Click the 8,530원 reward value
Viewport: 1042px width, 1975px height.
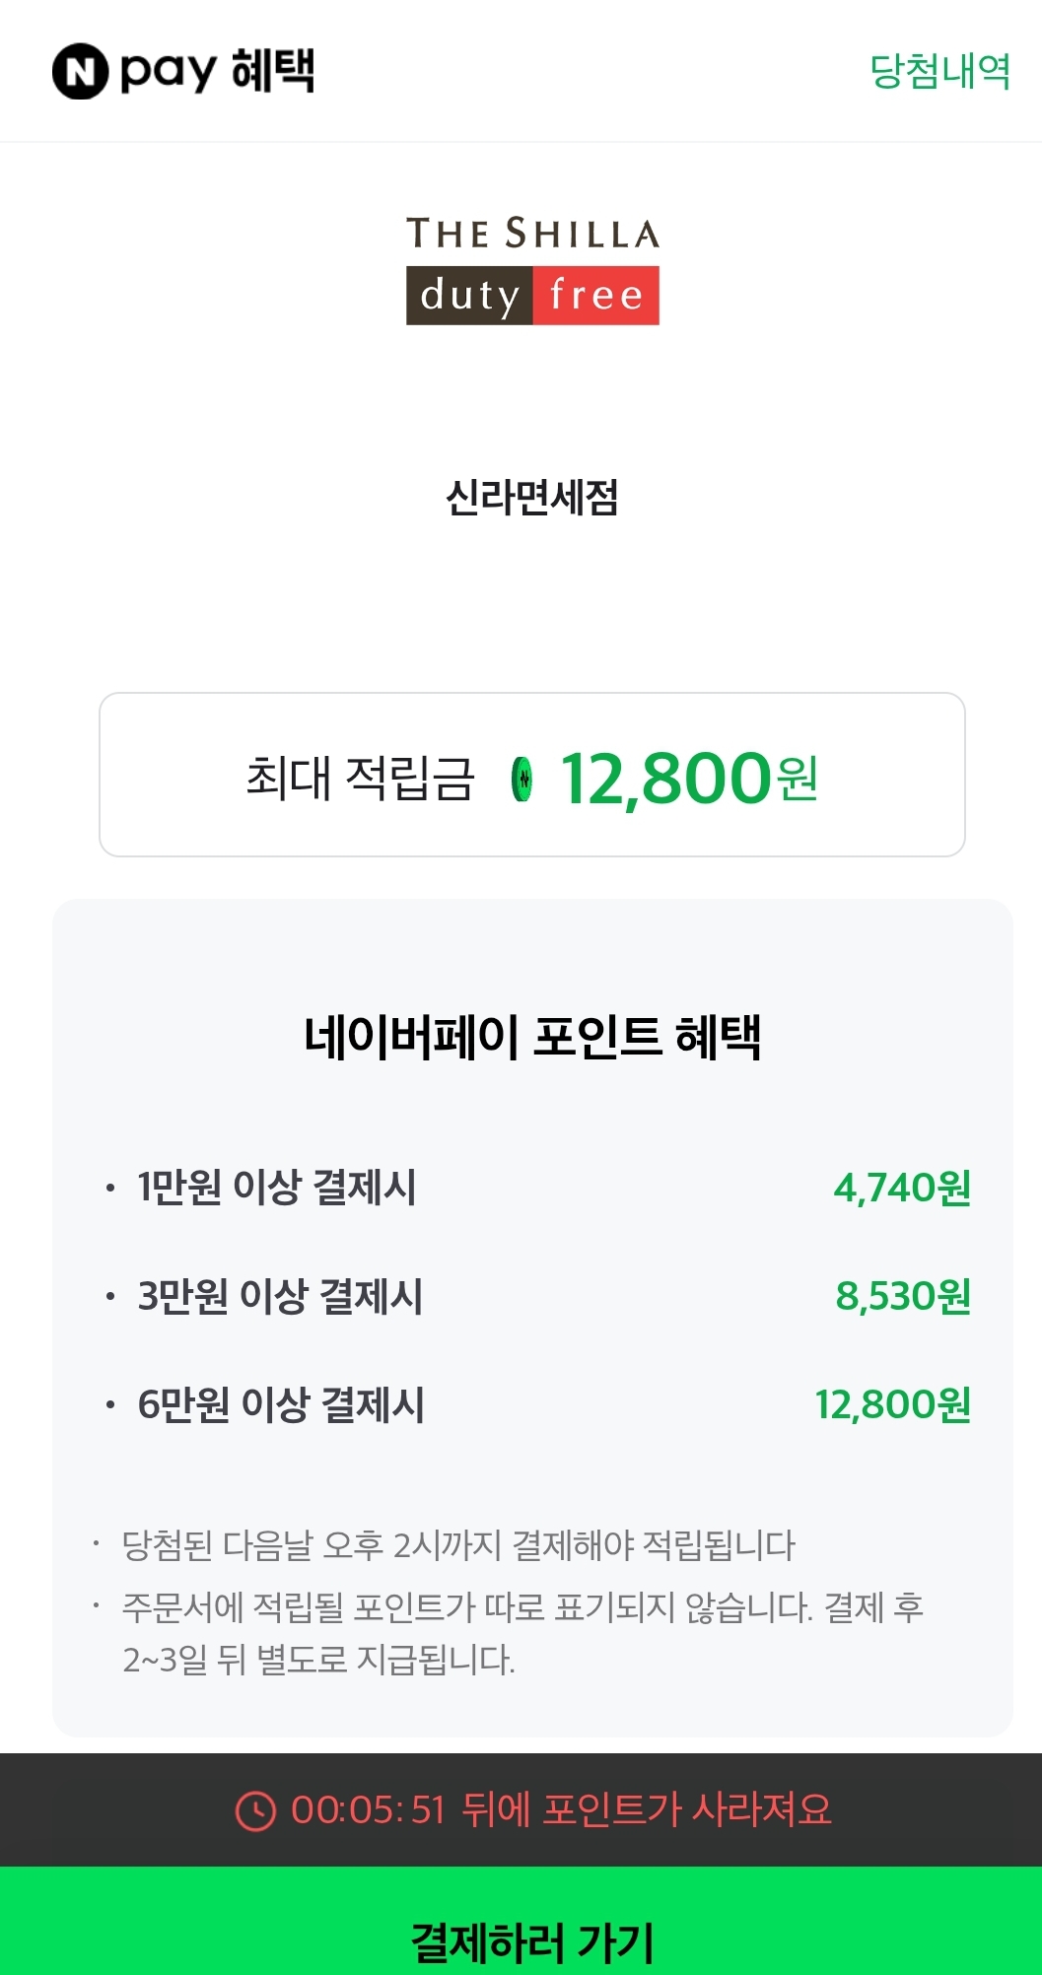[x=903, y=1296]
